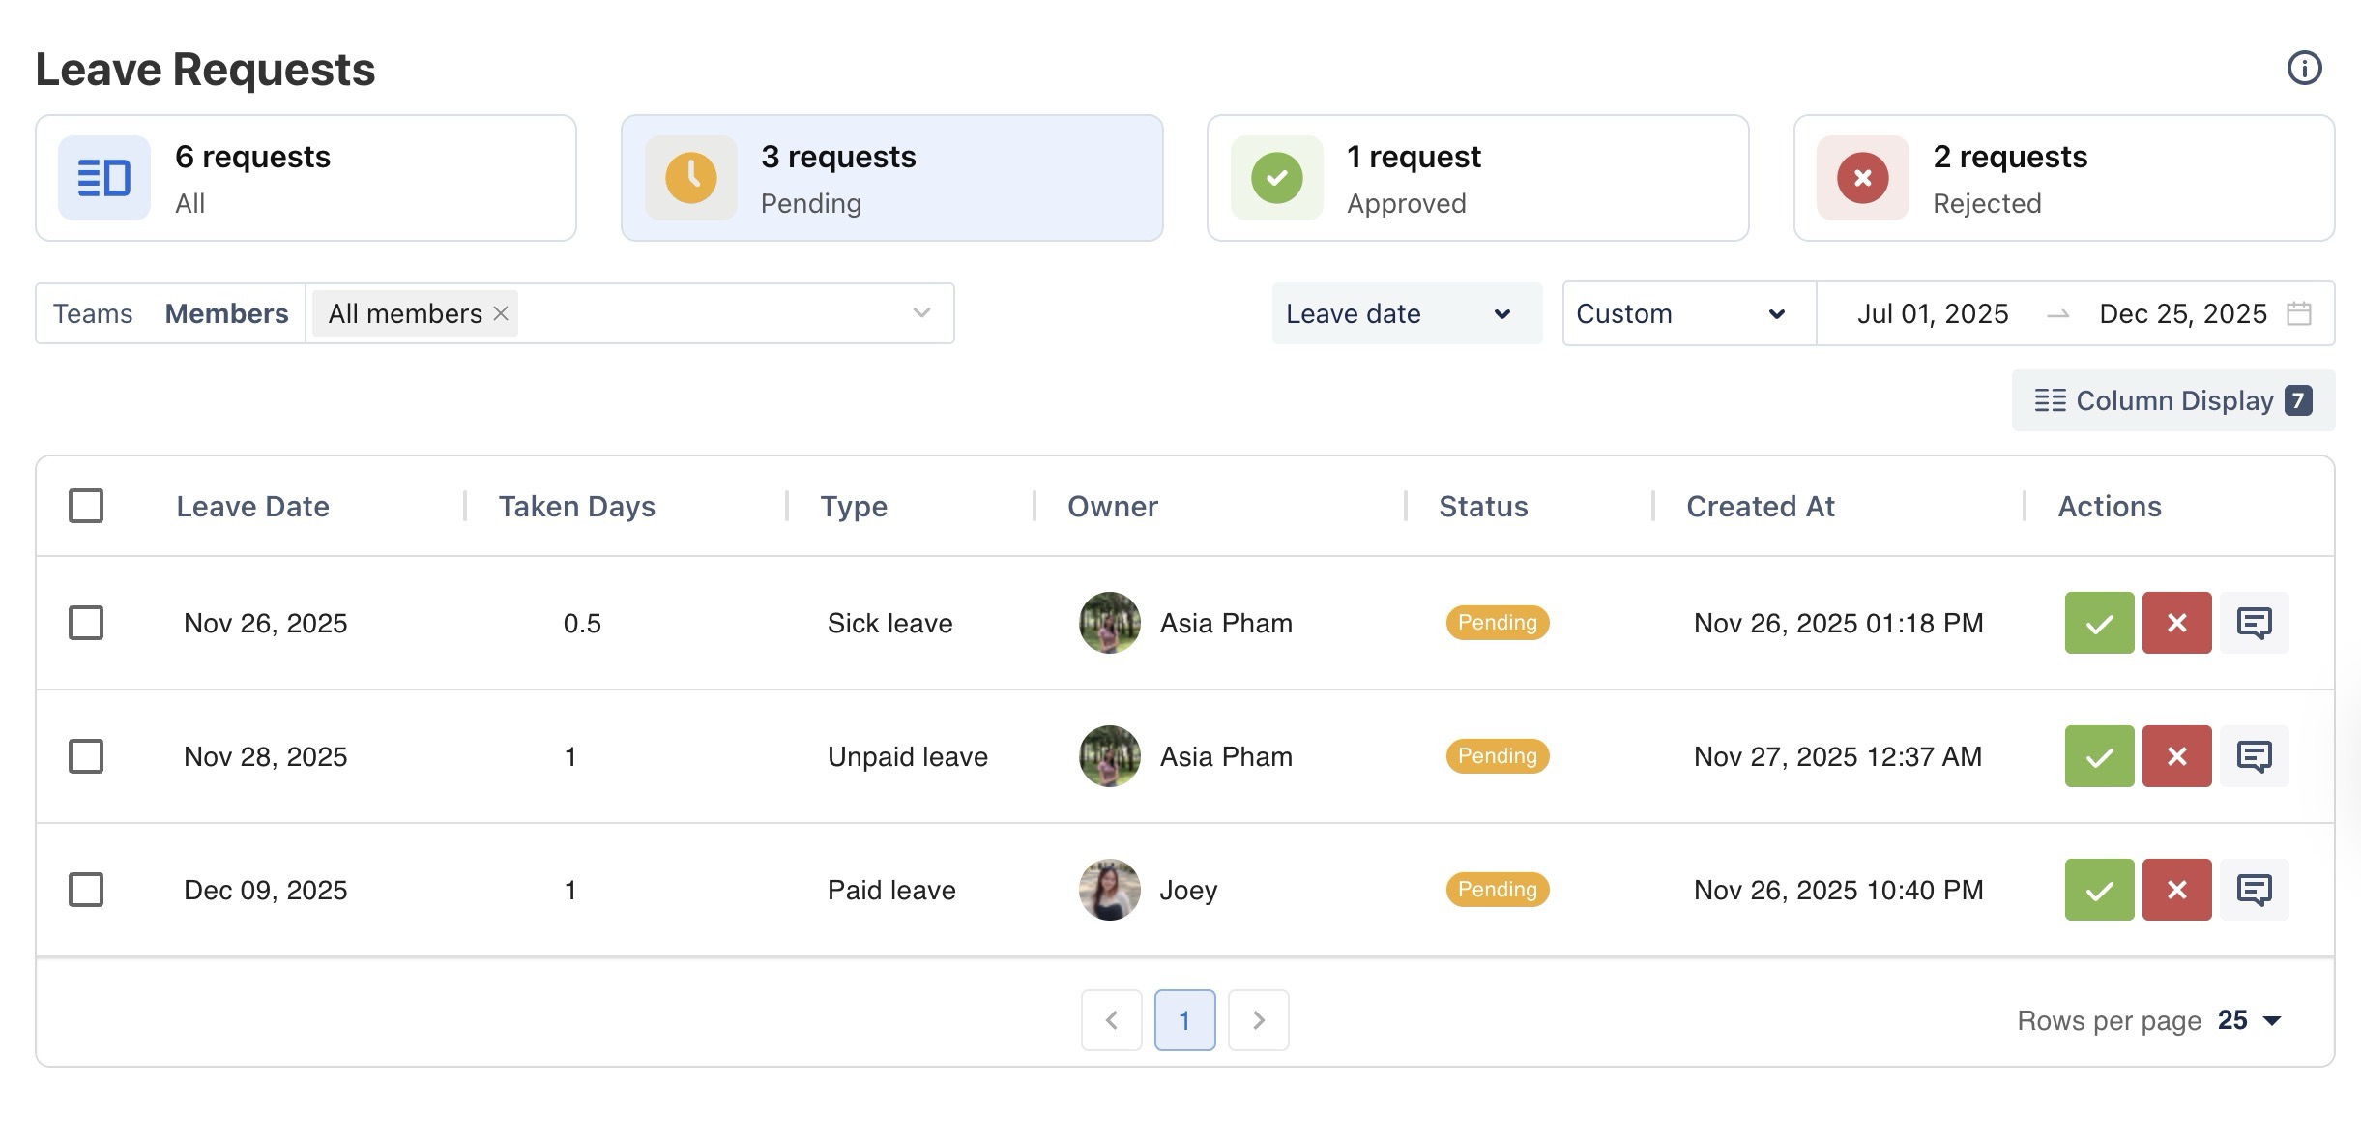The height and width of the screenshot is (1145, 2361).
Task: Approve Asia Pham's sick leave request
Action: (2099, 623)
